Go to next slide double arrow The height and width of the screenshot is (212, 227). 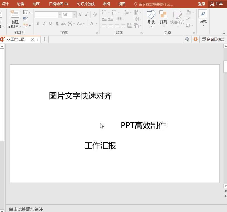226,196
